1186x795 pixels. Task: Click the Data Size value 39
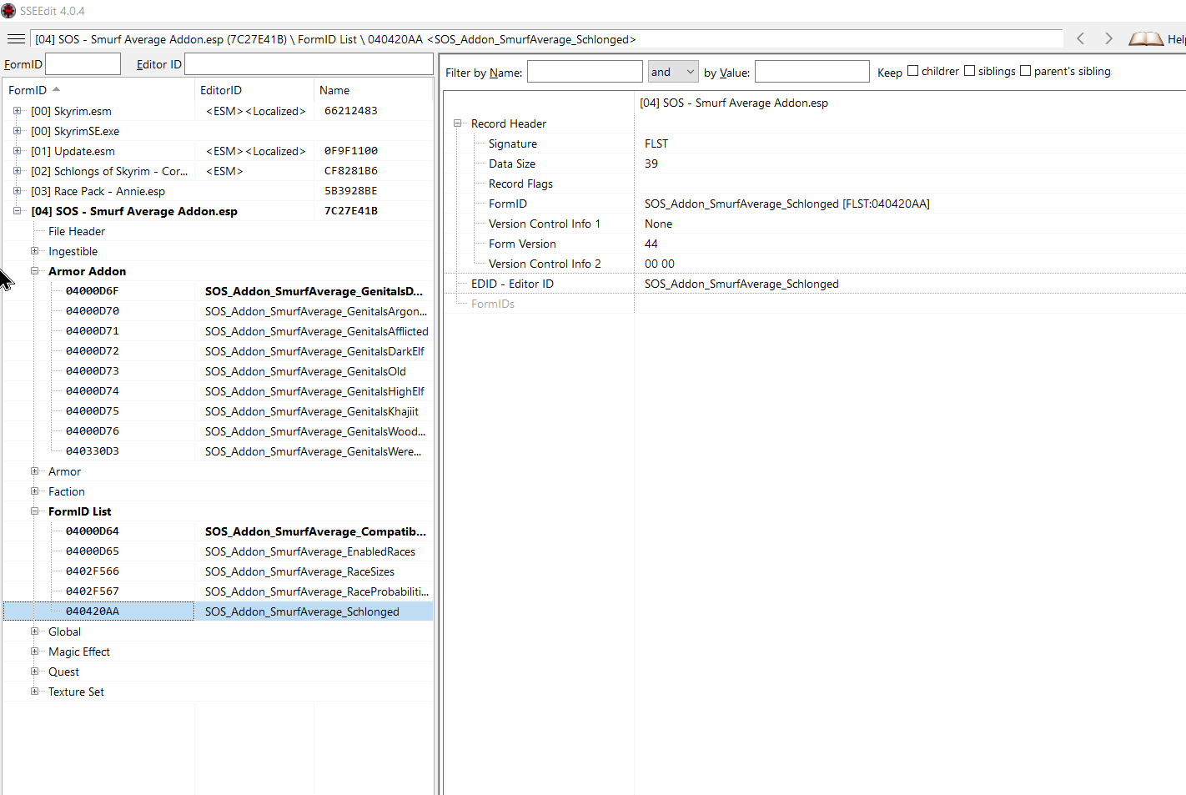(x=651, y=164)
